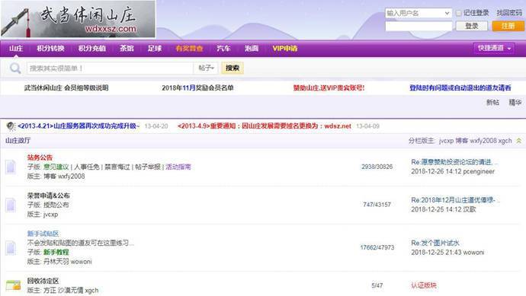View moderator 丹林天羽 profile
This screenshot has width=526, height=296.
[56, 262]
